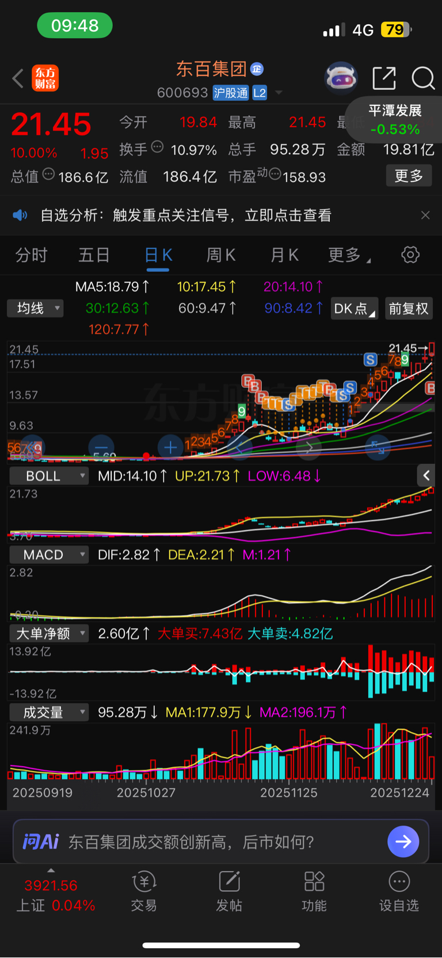Tap the 问AI logo
Viewport: 442px width, 958px height.
[40, 842]
